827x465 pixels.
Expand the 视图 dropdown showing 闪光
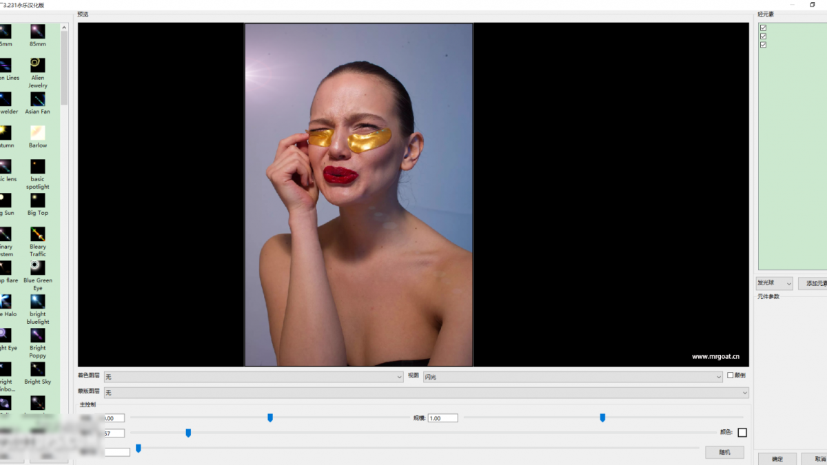pos(573,377)
